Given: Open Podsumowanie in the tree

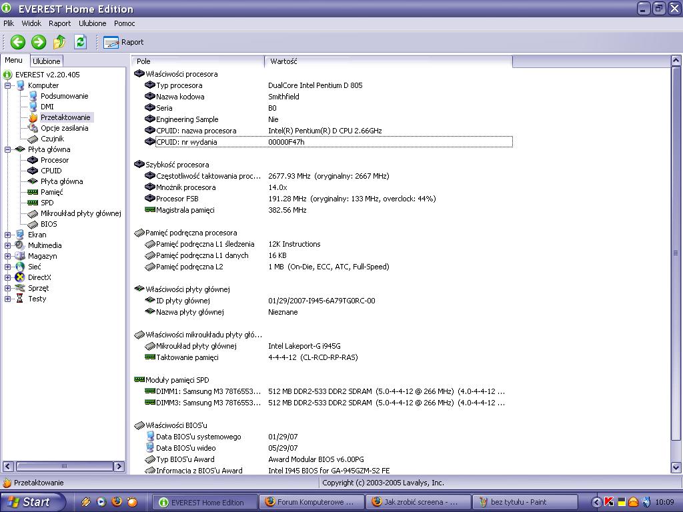Looking at the screenshot, I should tap(65, 96).
